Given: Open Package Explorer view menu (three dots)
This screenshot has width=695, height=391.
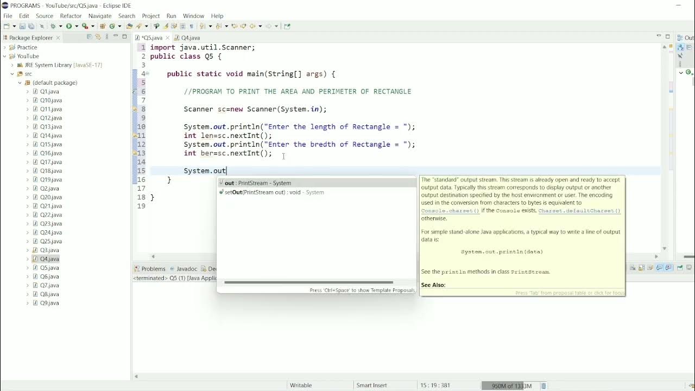Looking at the screenshot, I should tap(107, 37).
